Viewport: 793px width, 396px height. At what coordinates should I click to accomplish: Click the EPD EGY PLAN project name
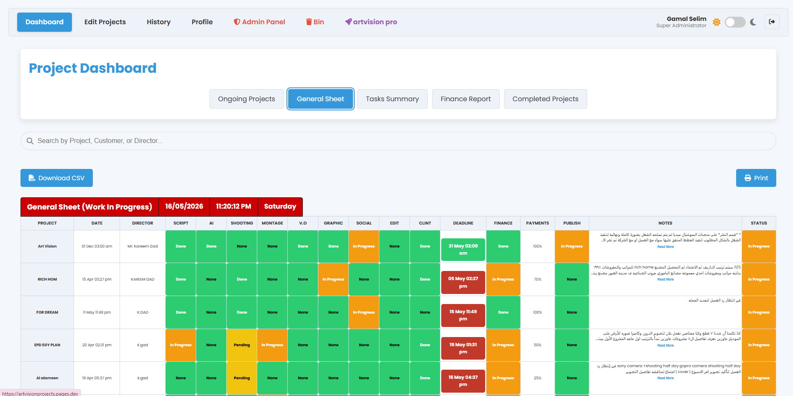[x=47, y=345]
